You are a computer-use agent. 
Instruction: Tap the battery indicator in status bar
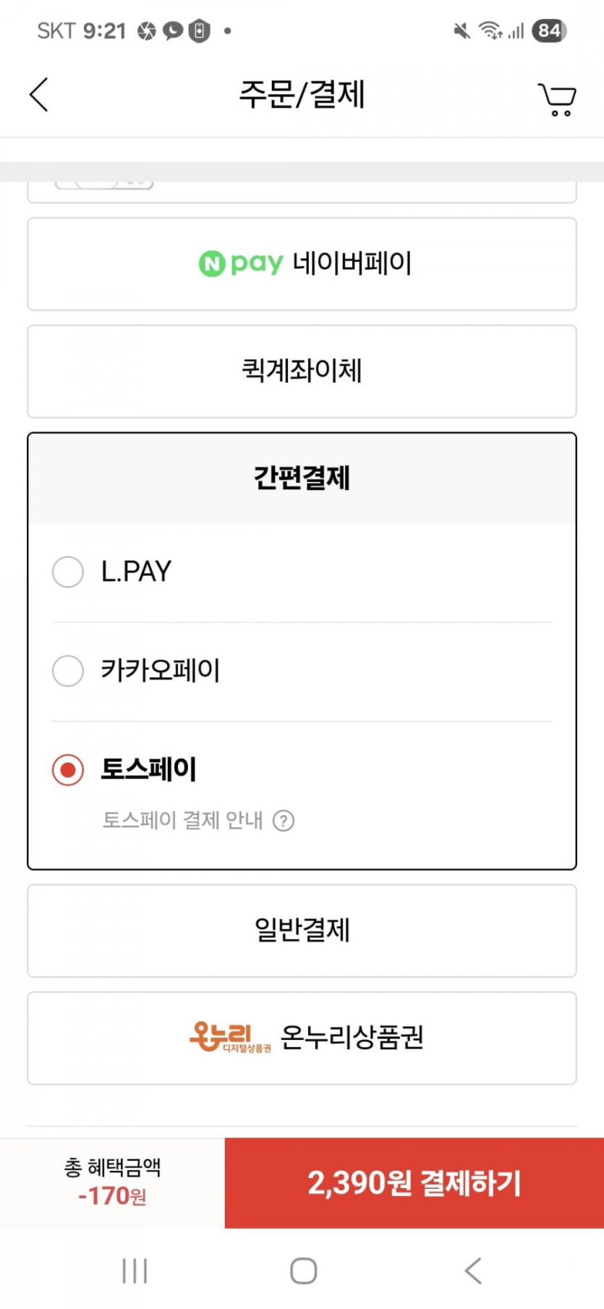pyautogui.click(x=549, y=30)
